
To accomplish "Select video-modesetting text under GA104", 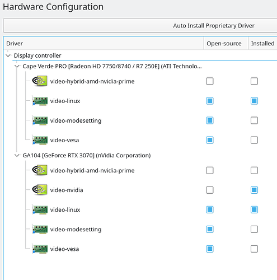I will click(76, 230).
